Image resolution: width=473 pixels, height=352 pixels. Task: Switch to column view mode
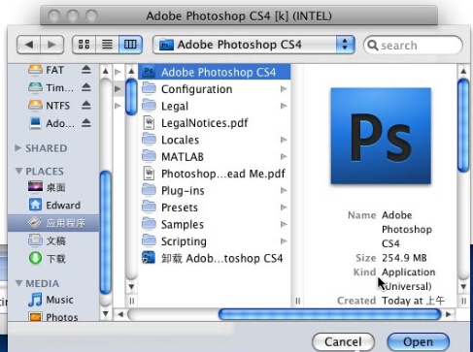[130, 45]
